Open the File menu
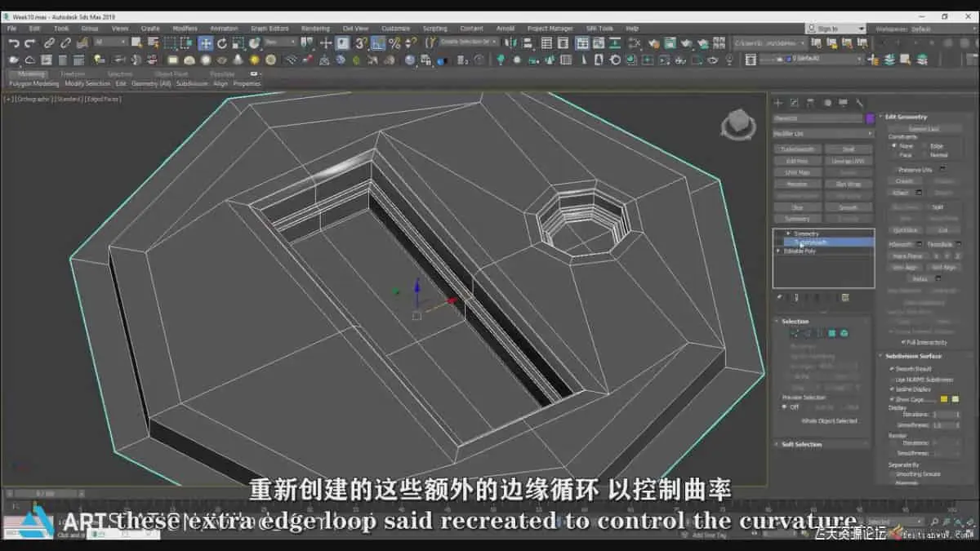The height and width of the screenshot is (551, 980). click(x=12, y=29)
